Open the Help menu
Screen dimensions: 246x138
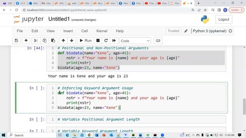(120, 31)
